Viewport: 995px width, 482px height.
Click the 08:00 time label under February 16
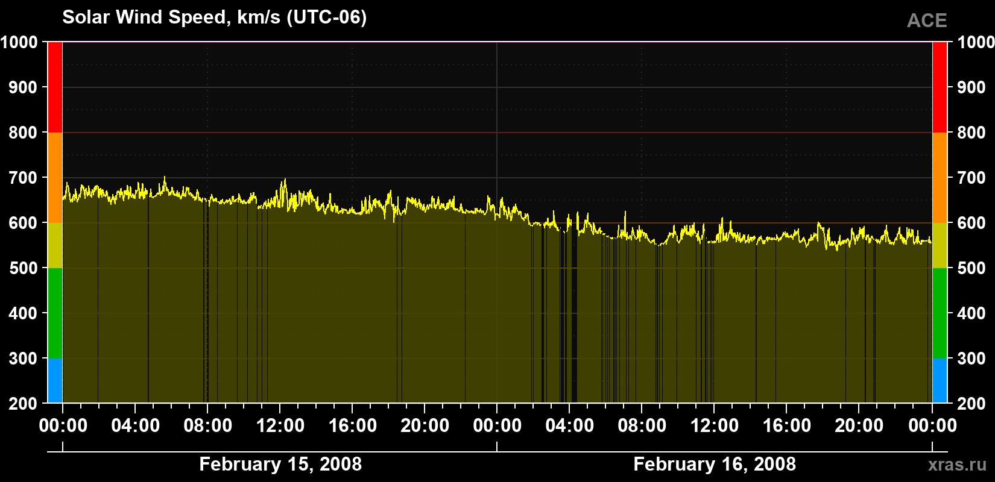[x=642, y=425]
